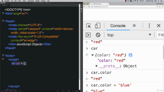Viewport: 164px width, 92px height.
Task: Open a new Chrome tab
Action: [x=111, y=4]
